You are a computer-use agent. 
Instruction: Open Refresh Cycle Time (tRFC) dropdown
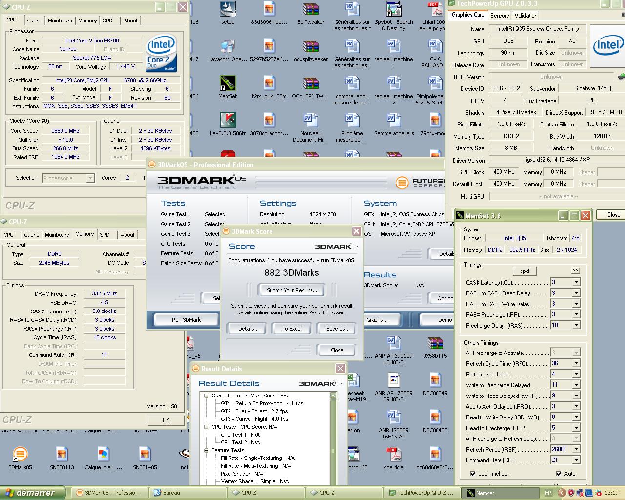click(576, 363)
